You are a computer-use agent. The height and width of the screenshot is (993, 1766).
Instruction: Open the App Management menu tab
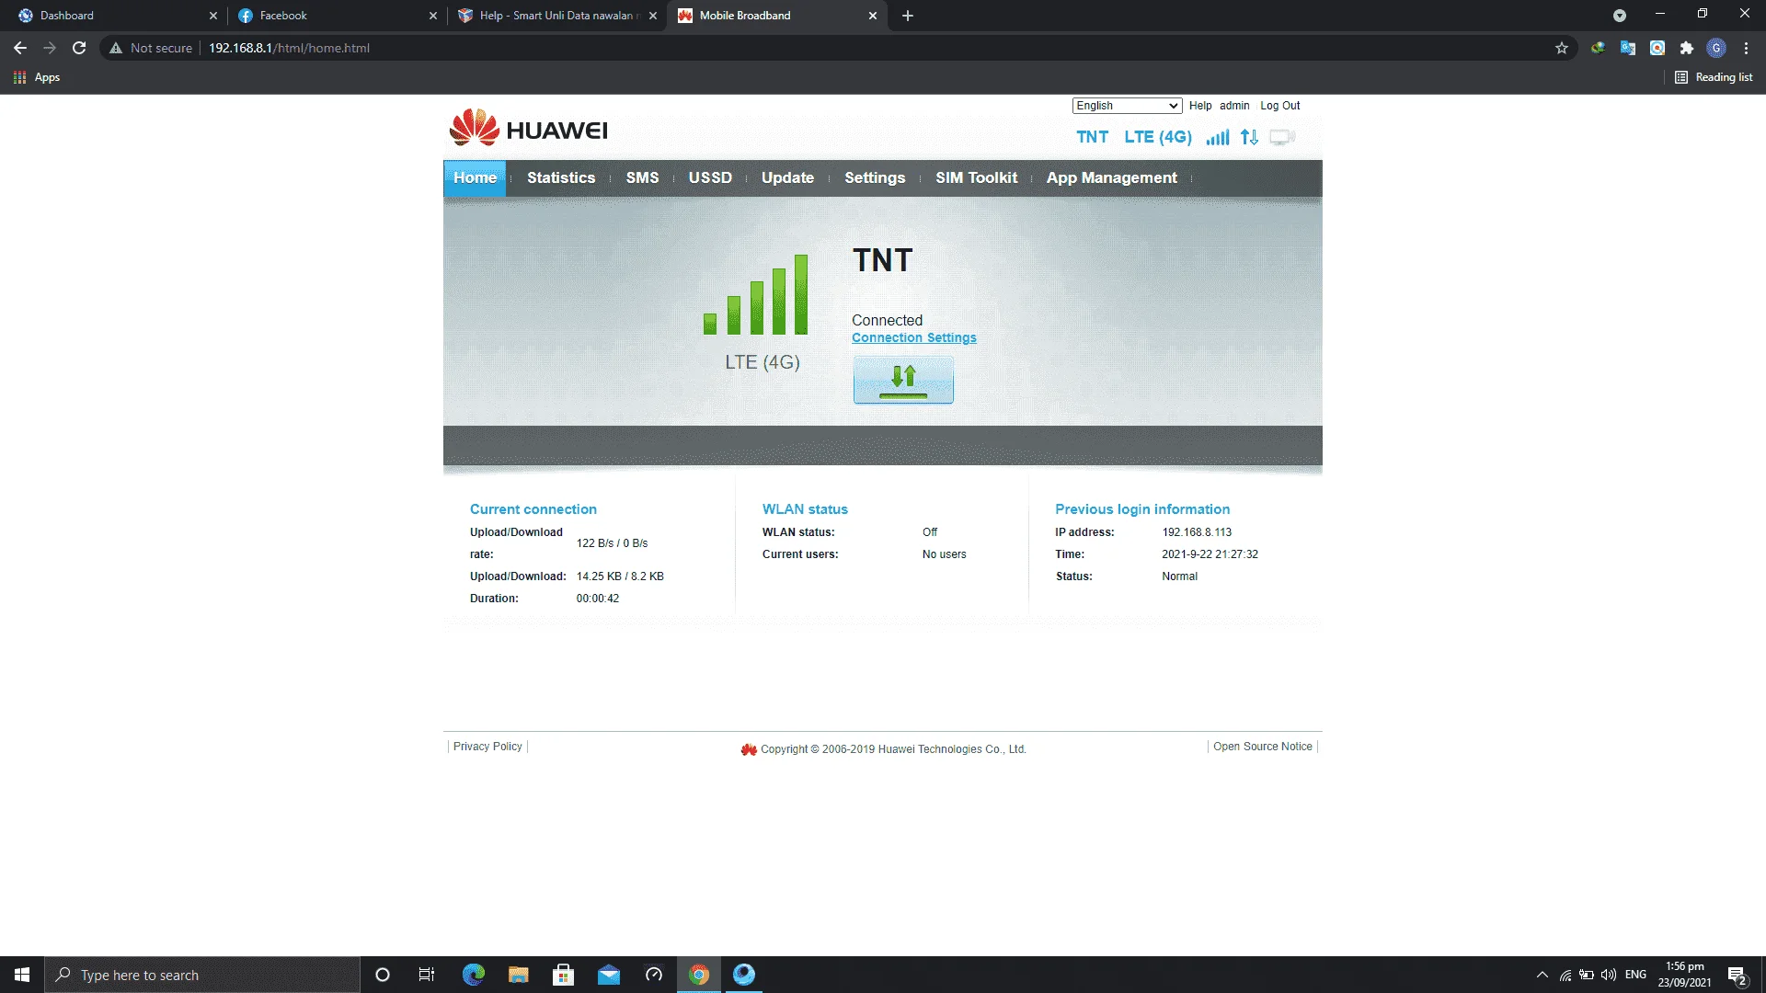tap(1111, 177)
